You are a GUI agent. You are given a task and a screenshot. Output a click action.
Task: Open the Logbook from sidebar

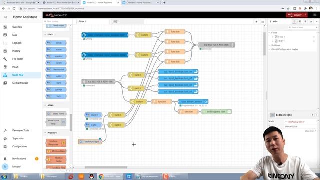click(x=17, y=43)
